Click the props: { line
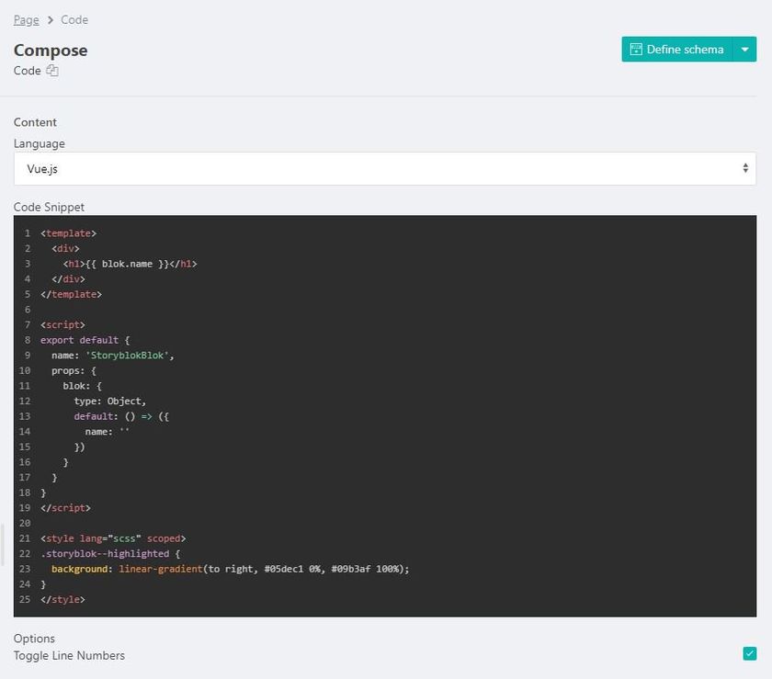 click(74, 371)
